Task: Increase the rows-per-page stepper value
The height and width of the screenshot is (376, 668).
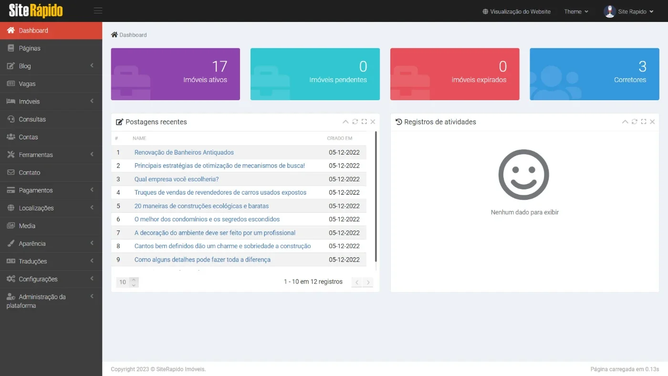Action: click(134, 280)
